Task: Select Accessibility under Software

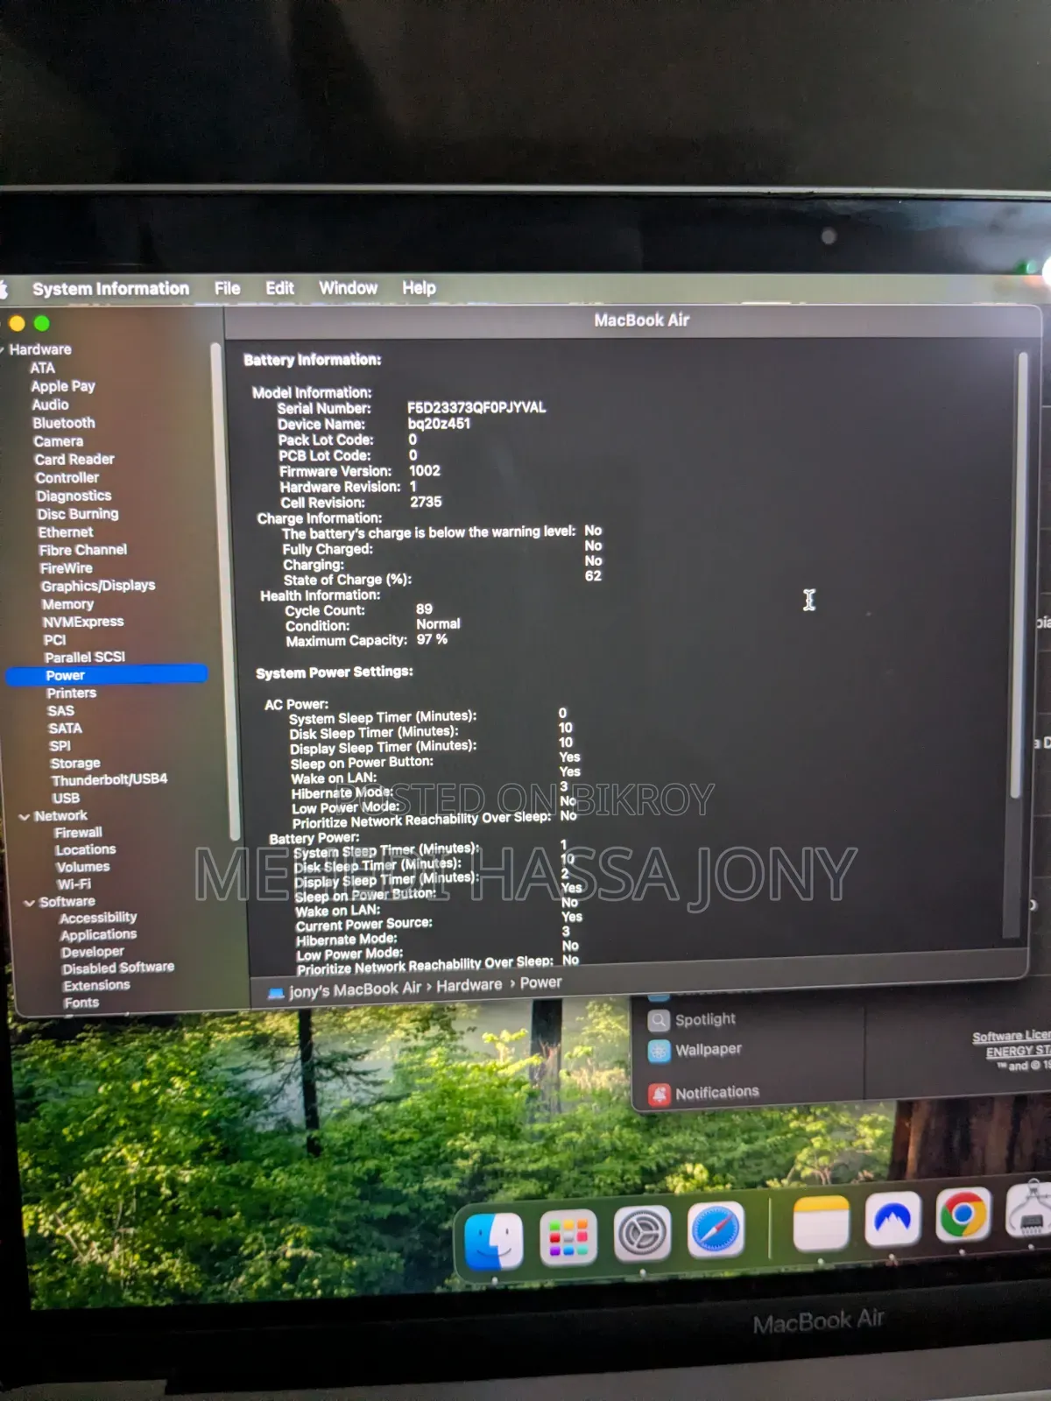Action: coord(98,918)
